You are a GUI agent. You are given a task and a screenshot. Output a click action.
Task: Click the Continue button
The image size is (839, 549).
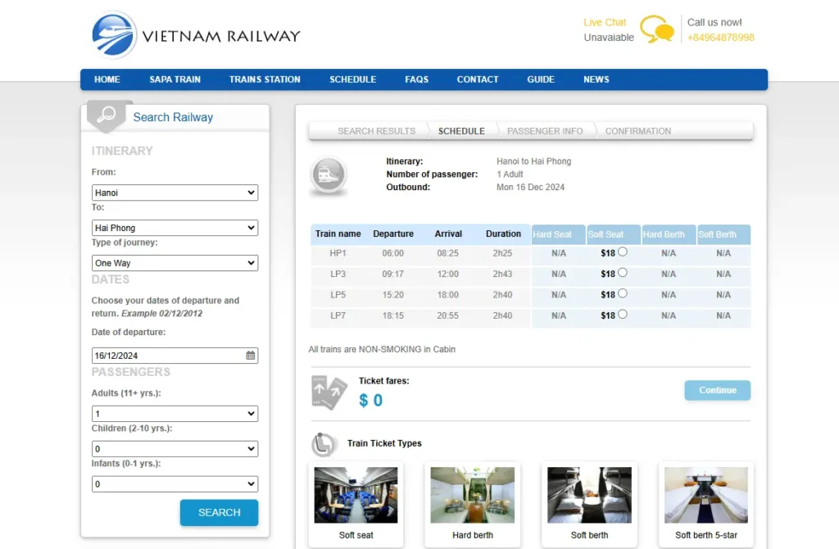[x=718, y=390]
